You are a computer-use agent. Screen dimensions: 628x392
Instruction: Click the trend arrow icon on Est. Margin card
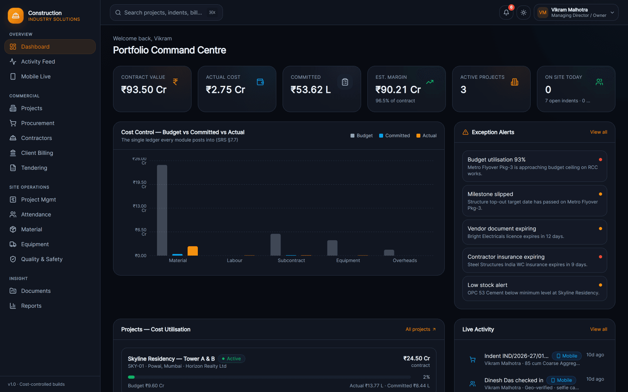(x=430, y=82)
